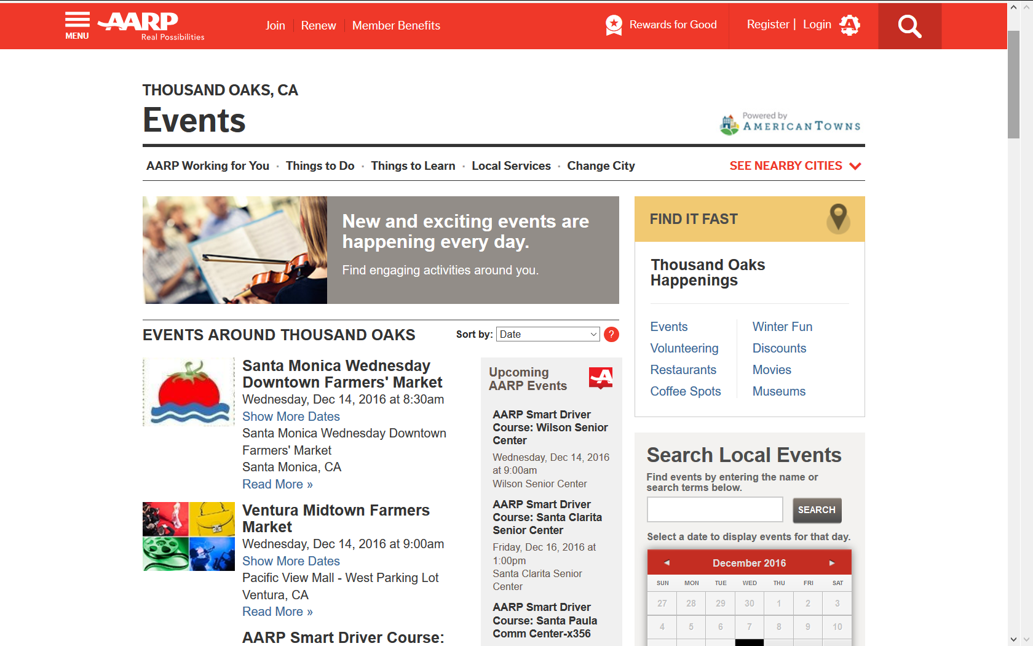Open the Restaurants link
The image size is (1033, 646).
683,370
